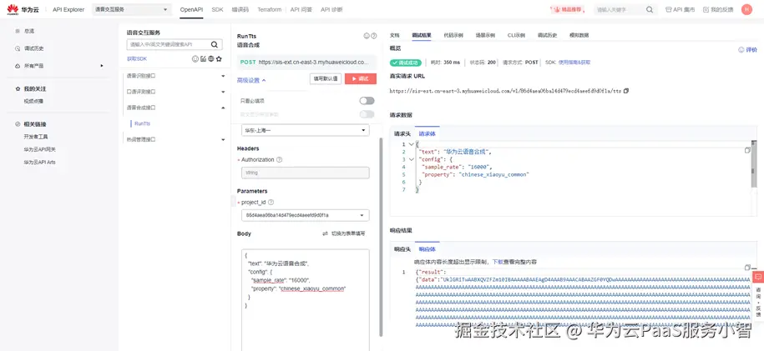764x351 pixels.
Task: Open the Terraform tab
Action: 270,9
